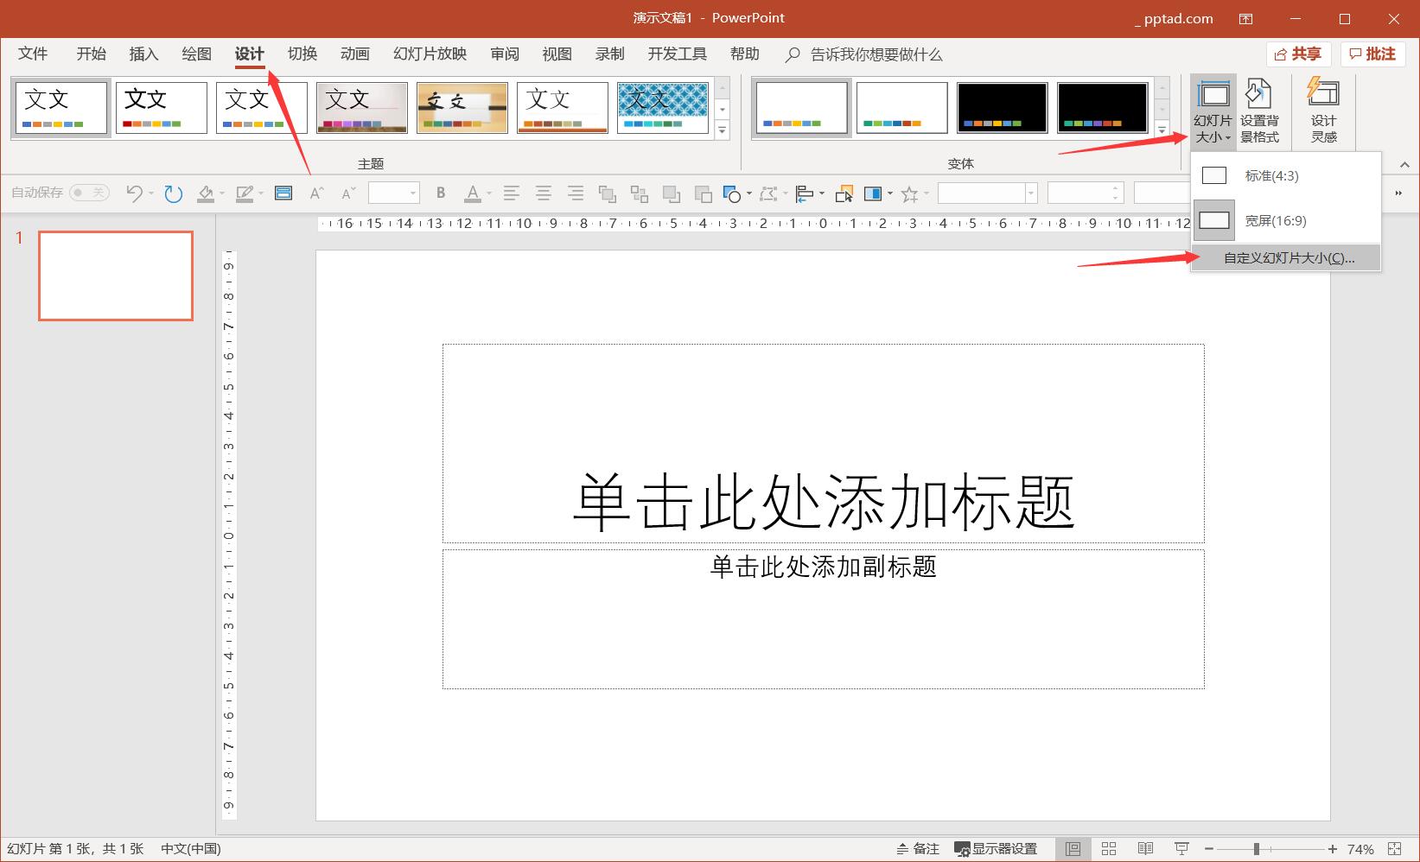Viewport: 1420px width, 862px height.
Task: Click Display Settings (显示器设置)
Action: (996, 849)
